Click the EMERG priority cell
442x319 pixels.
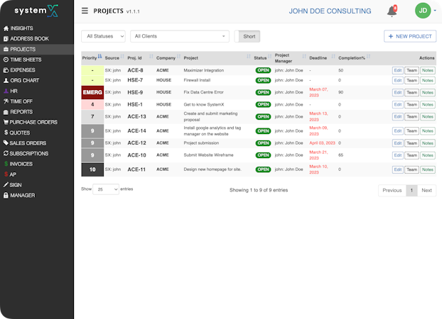click(x=92, y=92)
